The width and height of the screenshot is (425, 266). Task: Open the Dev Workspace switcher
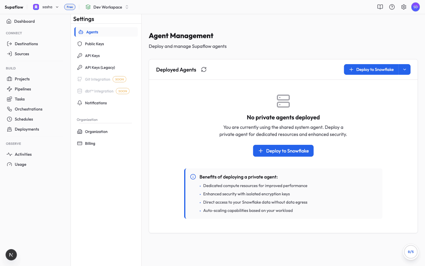[107, 7]
